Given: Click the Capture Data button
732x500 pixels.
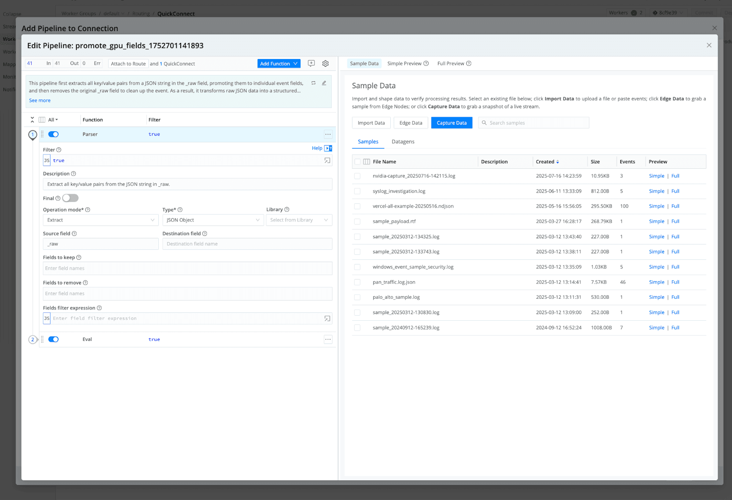Looking at the screenshot, I should coord(452,123).
